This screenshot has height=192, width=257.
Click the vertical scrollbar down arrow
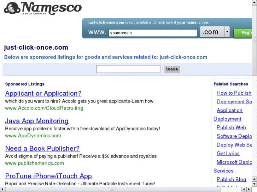click(254, 184)
